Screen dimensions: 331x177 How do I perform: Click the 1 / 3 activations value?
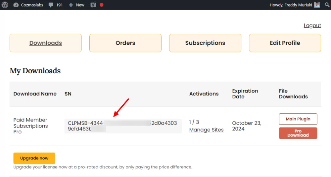(x=194, y=122)
